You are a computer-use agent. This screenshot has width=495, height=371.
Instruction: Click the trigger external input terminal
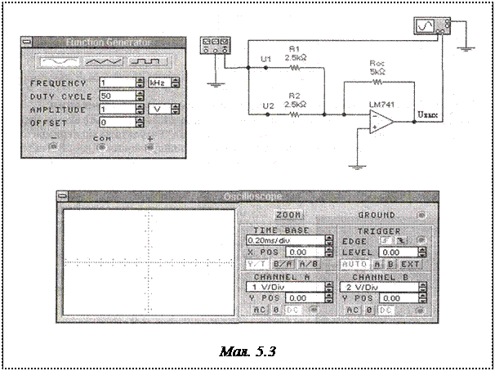pyautogui.click(x=421, y=240)
